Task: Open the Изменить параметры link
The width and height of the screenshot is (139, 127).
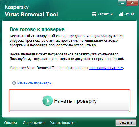Action: pos(35,83)
